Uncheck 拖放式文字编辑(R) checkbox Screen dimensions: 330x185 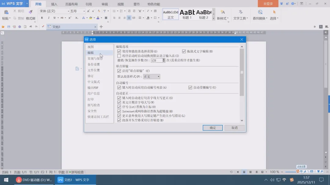pyautogui.click(x=184, y=51)
